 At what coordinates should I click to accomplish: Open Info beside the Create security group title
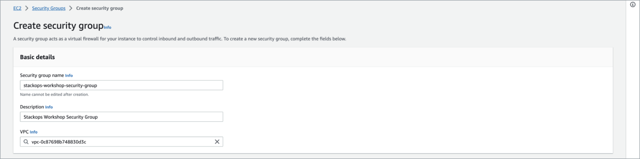tap(107, 27)
